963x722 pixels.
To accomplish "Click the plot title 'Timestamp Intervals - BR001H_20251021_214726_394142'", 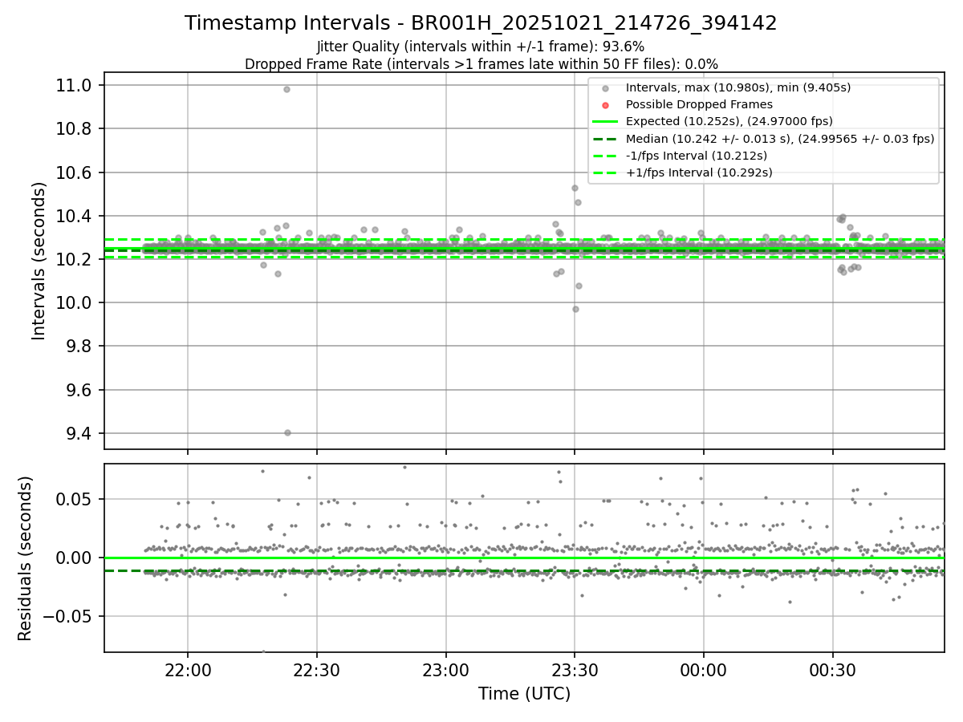I will [481, 23].
